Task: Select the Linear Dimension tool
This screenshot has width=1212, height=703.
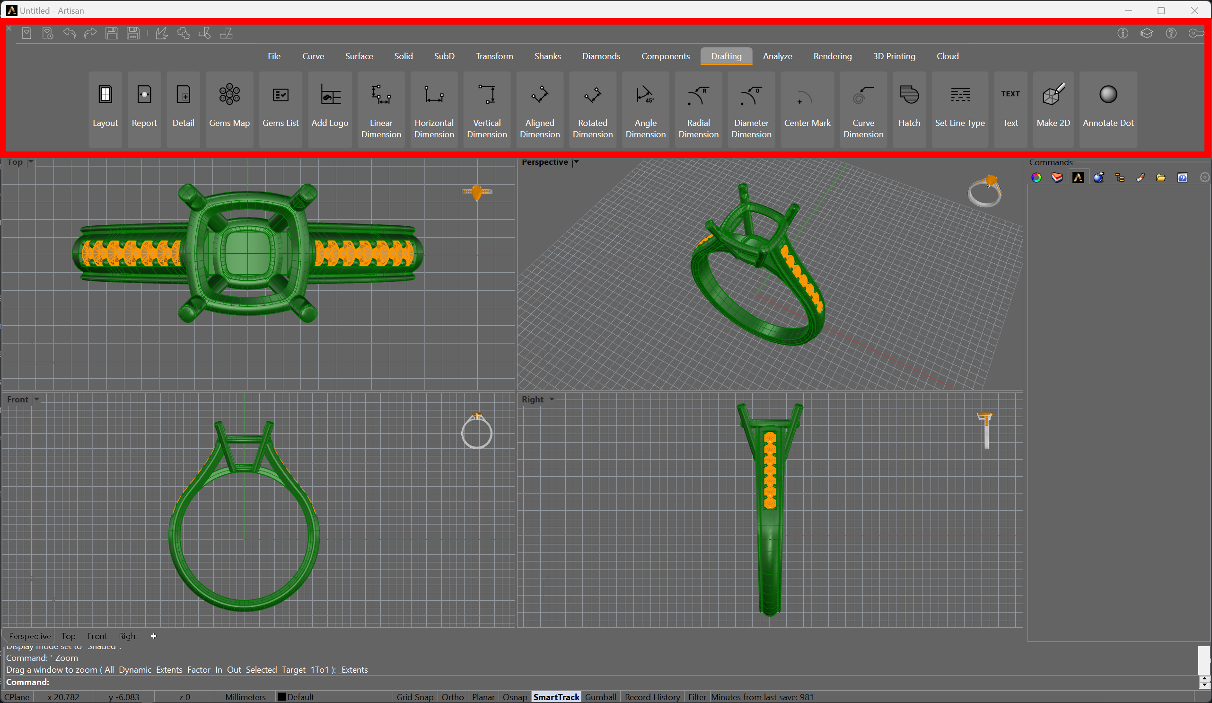Action: [381, 109]
